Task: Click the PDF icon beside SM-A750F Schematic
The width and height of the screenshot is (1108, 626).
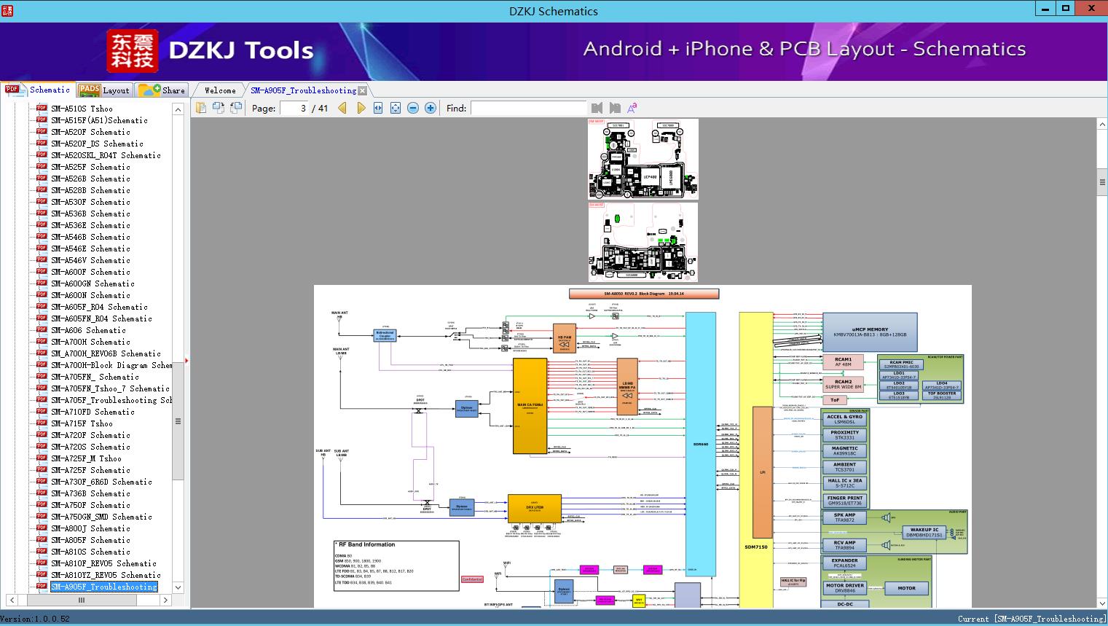Action: tap(42, 505)
